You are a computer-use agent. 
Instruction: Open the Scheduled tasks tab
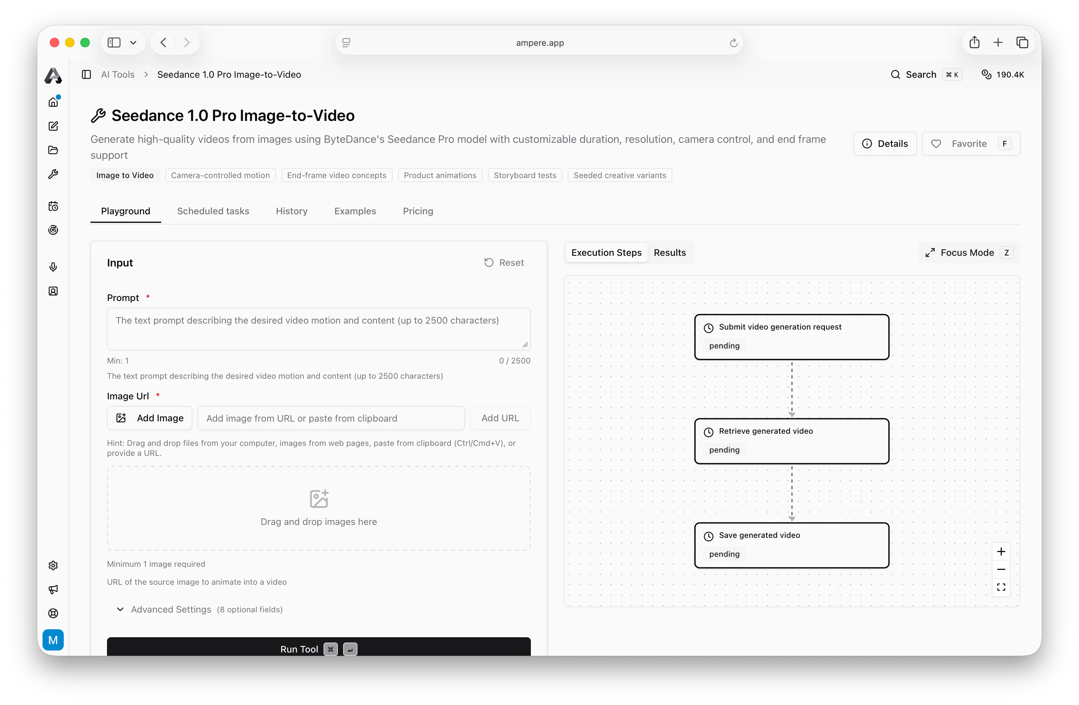[x=213, y=211]
